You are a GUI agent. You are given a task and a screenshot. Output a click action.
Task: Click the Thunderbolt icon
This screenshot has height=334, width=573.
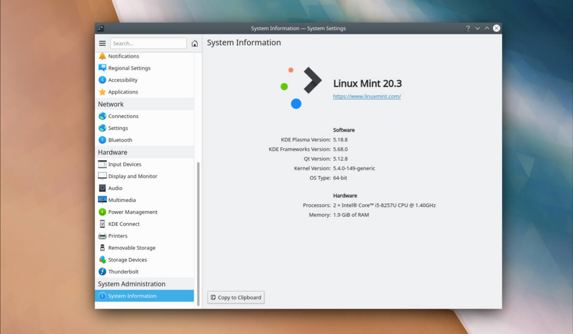[102, 271]
